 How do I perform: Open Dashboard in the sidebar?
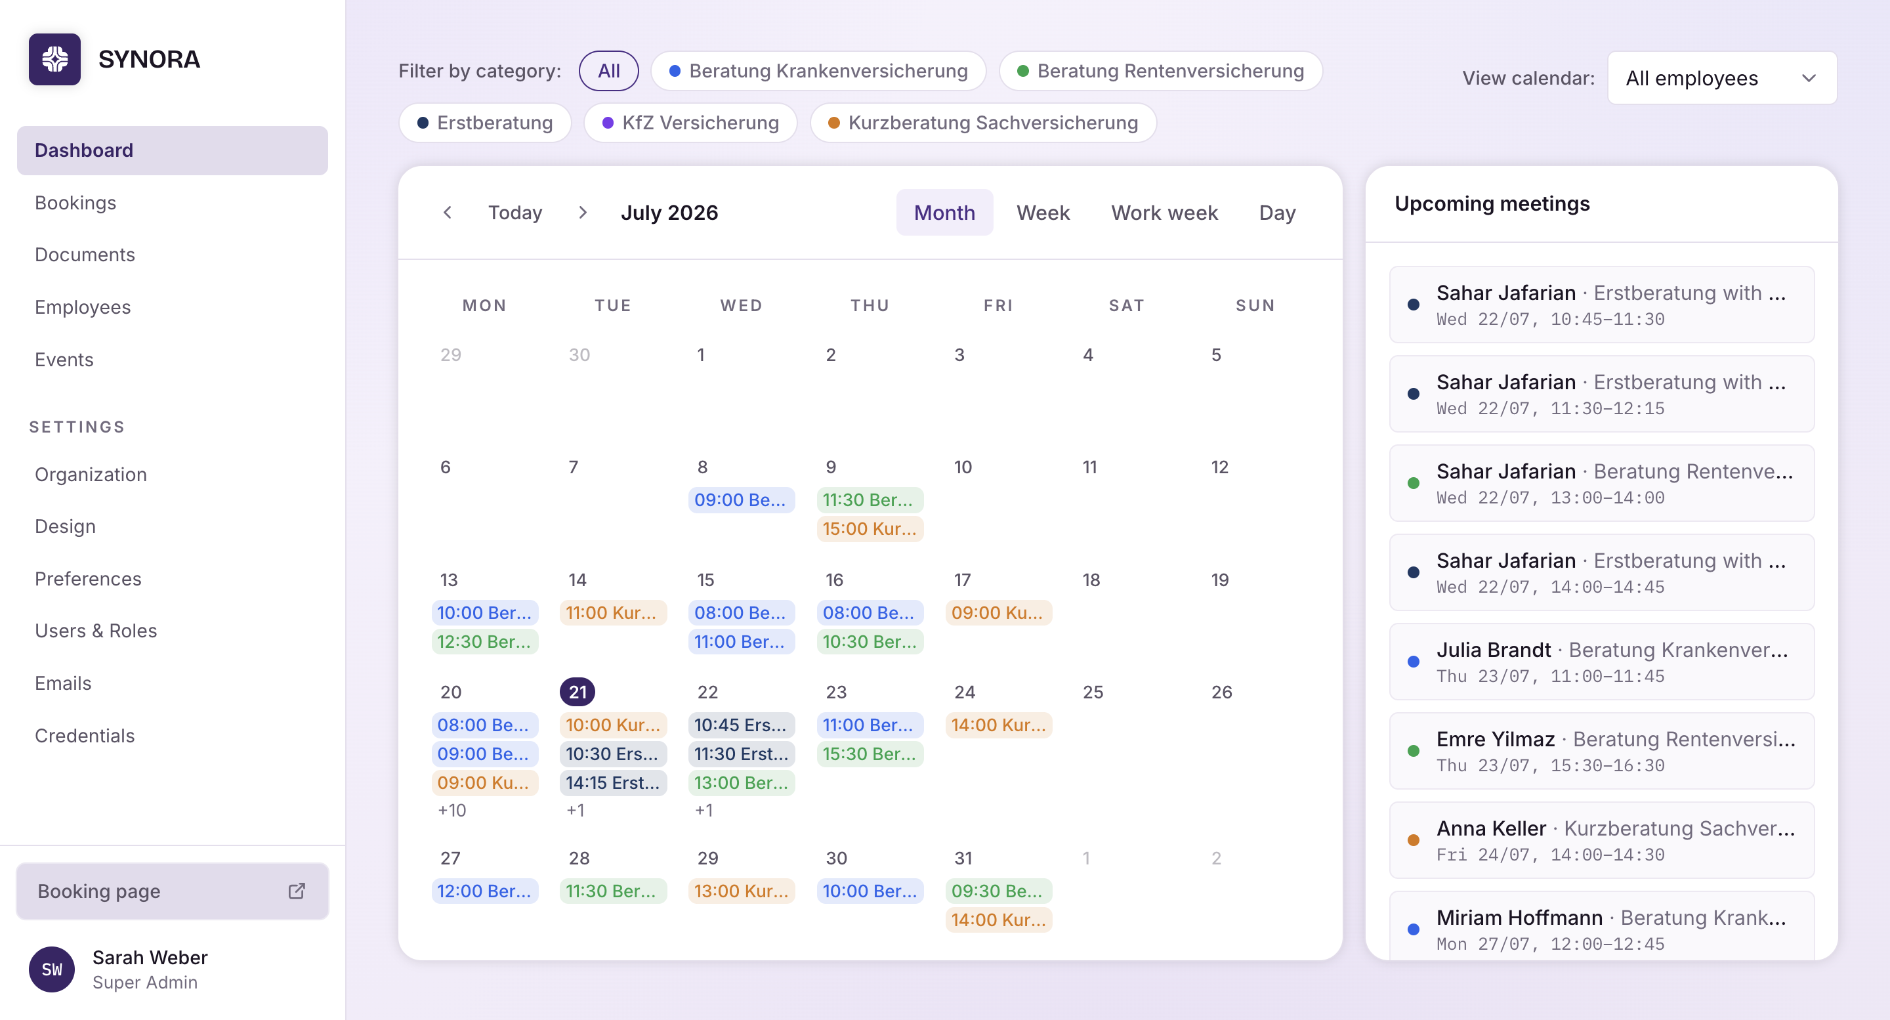(172, 150)
